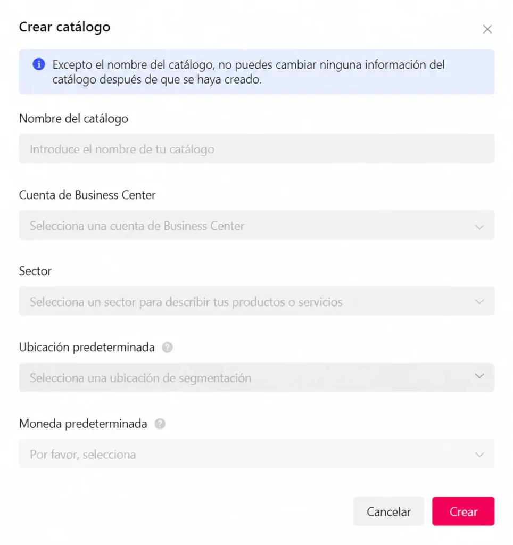Click the info banner warning text
The height and width of the screenshot is (545, 513).
249,72
